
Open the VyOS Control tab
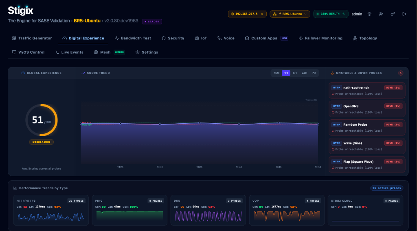(28, 52)
